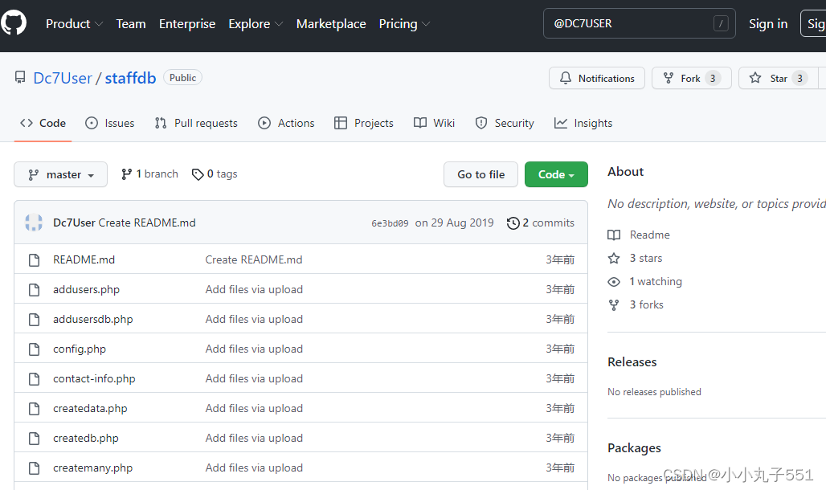Expand the Explore dropdown menu
The height and width of the screenshot is (490, 826).
coord(256,24)
